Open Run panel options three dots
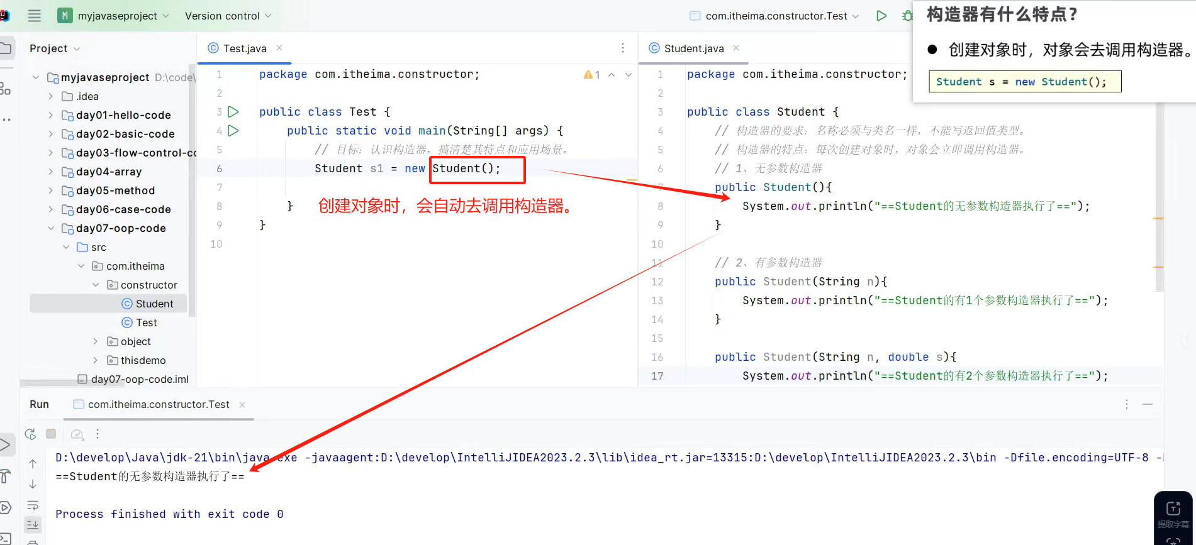Viewport: 1196px width, 545px height. pyautogui.click(x=1127, y=404)
